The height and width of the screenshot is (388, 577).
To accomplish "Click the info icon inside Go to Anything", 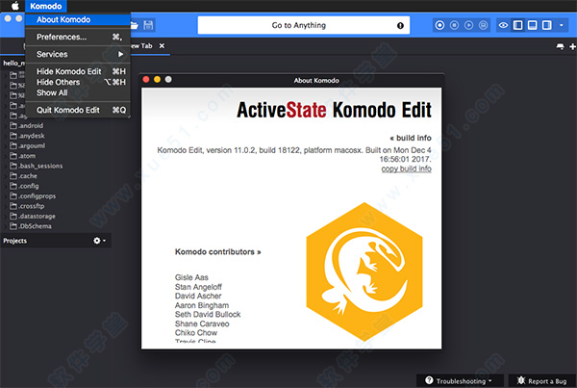I will 400,25.
